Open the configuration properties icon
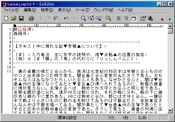The height and width of the screenshot is (122, 175). pos(143,18)
